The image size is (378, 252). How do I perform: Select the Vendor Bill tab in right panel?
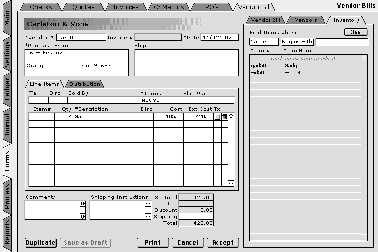[266, 20]
